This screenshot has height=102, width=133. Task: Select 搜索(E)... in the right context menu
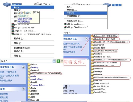[72, 10]
